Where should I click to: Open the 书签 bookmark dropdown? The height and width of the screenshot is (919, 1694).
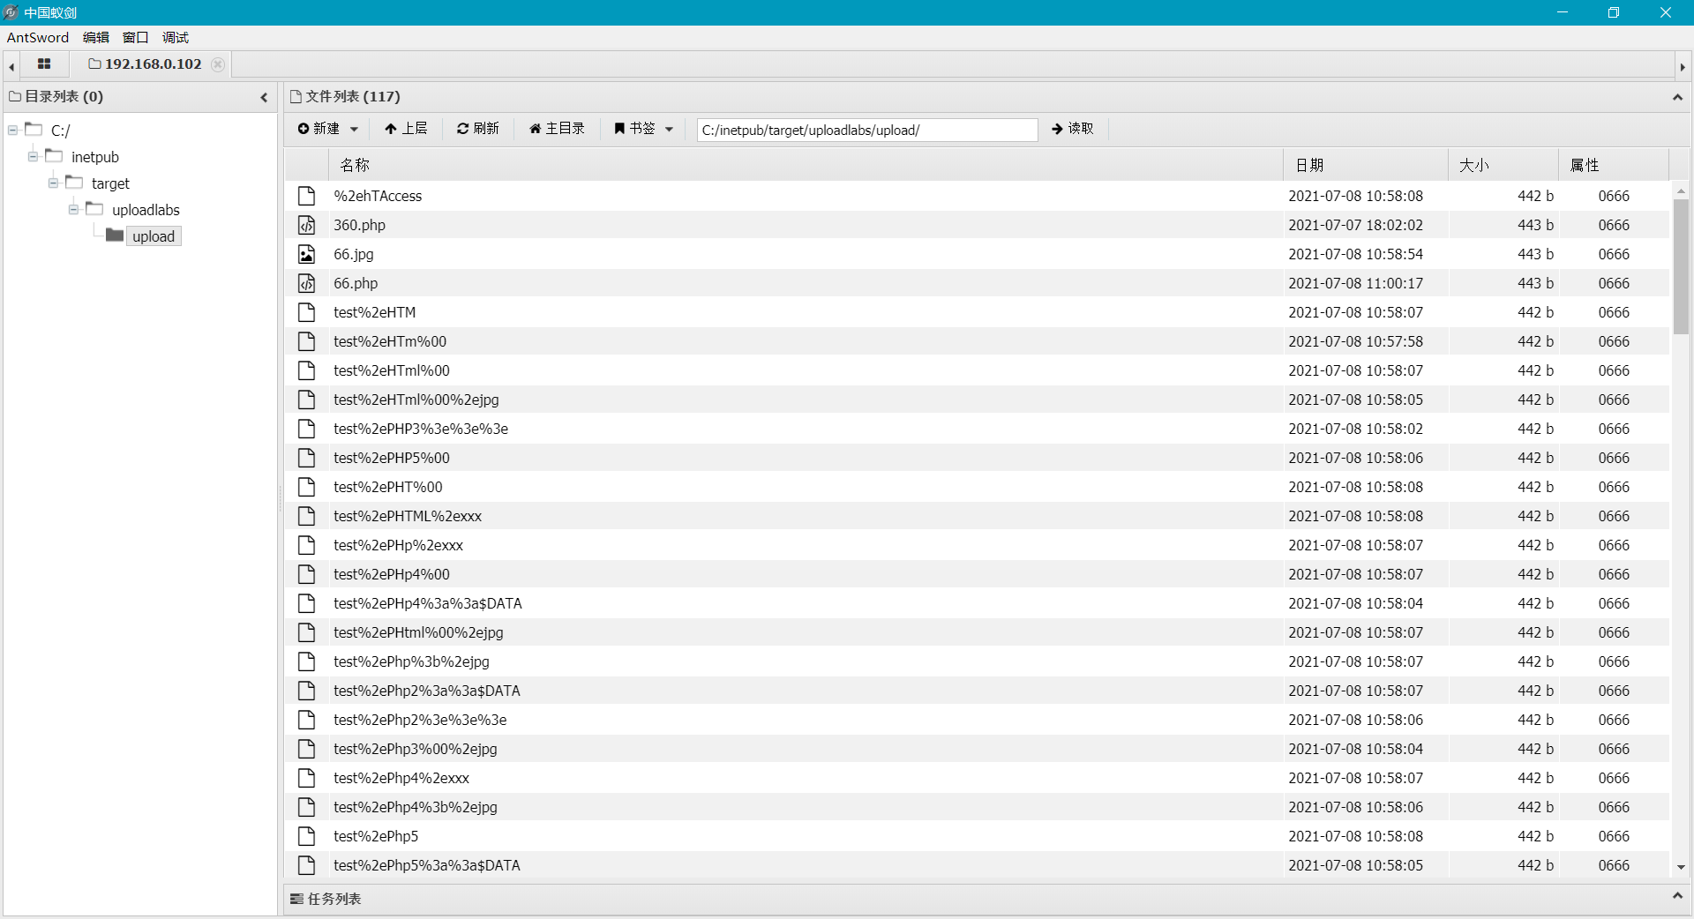point(642,129)
